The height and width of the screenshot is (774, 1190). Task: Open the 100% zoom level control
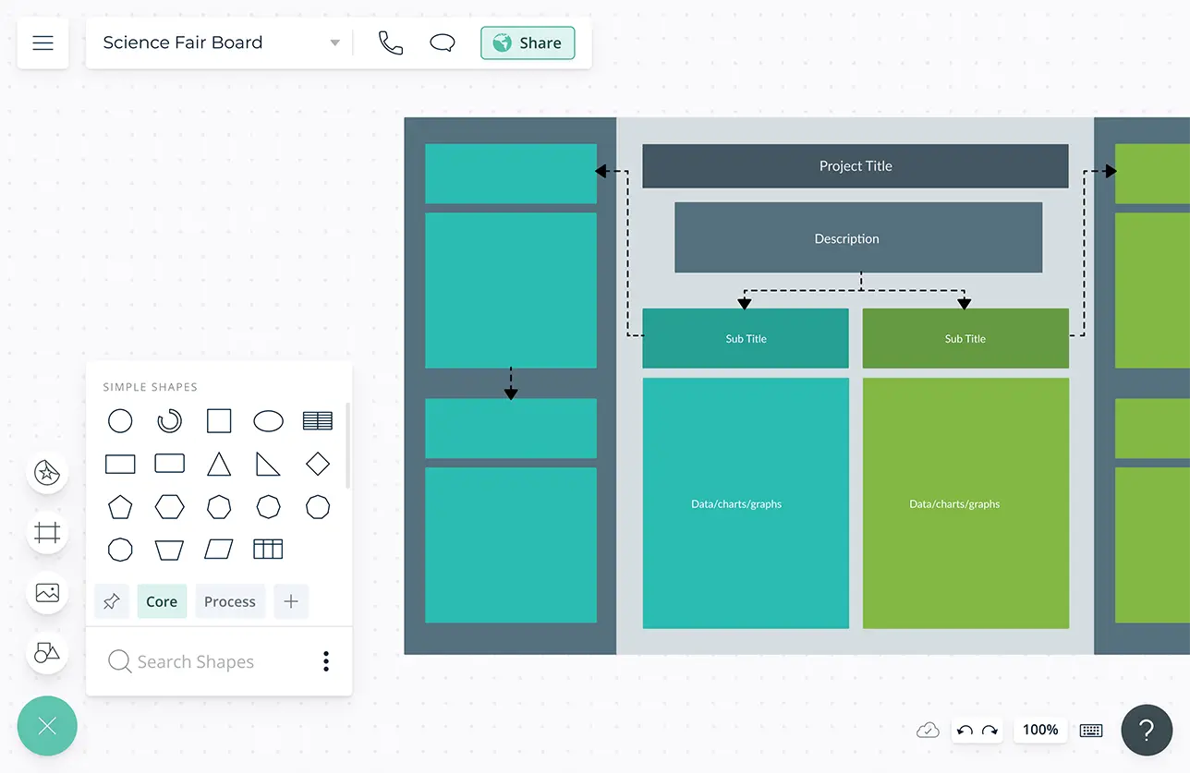click(1040, 730)
